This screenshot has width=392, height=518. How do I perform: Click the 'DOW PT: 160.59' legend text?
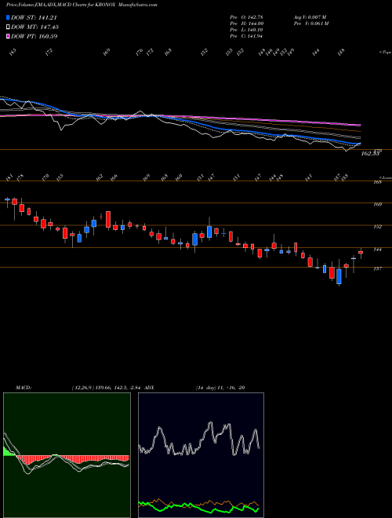coord(34,36)
